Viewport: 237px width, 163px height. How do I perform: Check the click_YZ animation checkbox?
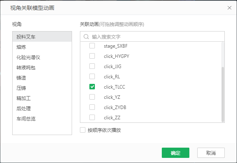coord(92,97)
